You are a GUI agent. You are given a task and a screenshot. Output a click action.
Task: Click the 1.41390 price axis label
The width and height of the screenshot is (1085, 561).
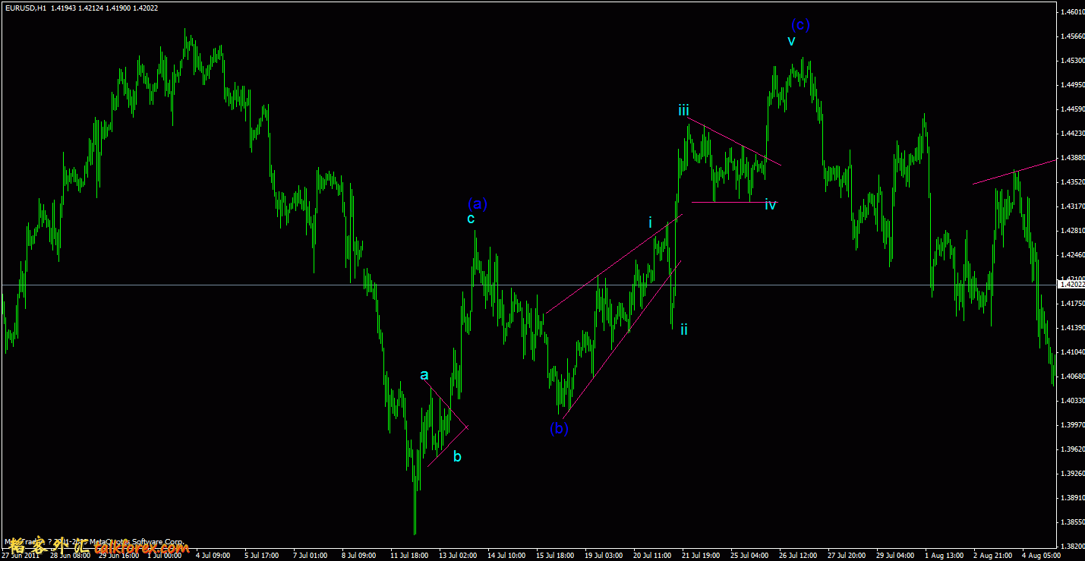[x=1072, y=328]
